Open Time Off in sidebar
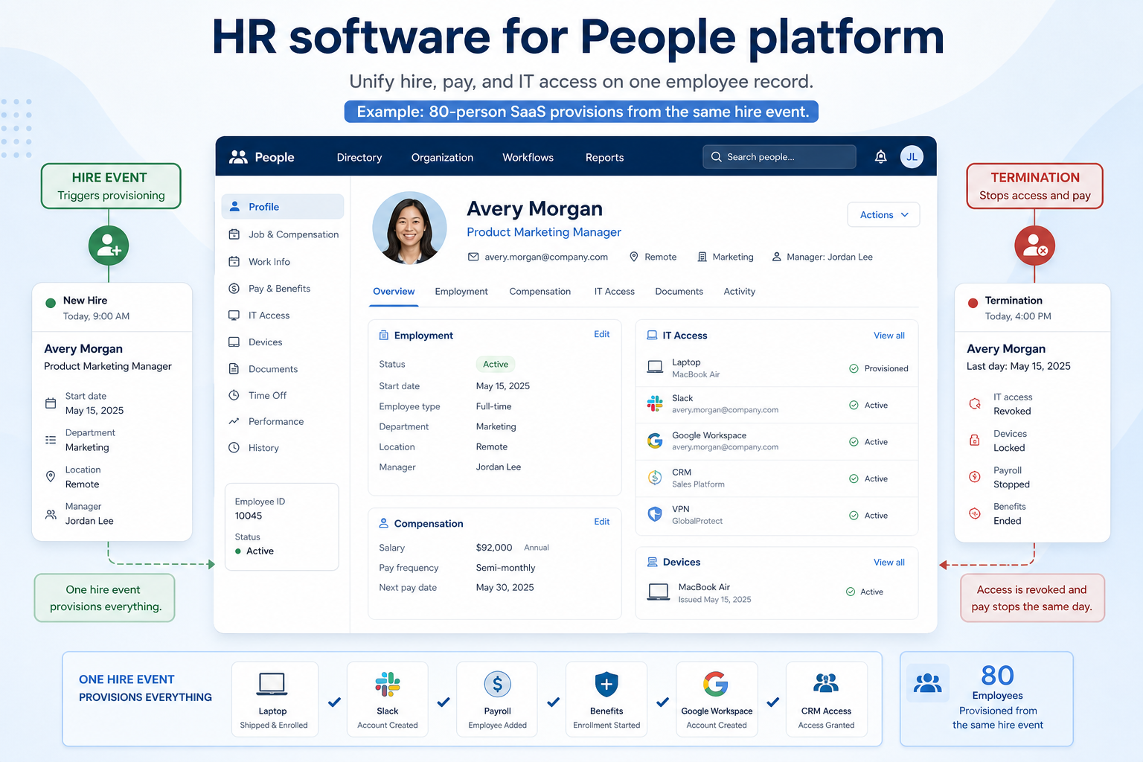The image size is (1143, 762). 283,395
